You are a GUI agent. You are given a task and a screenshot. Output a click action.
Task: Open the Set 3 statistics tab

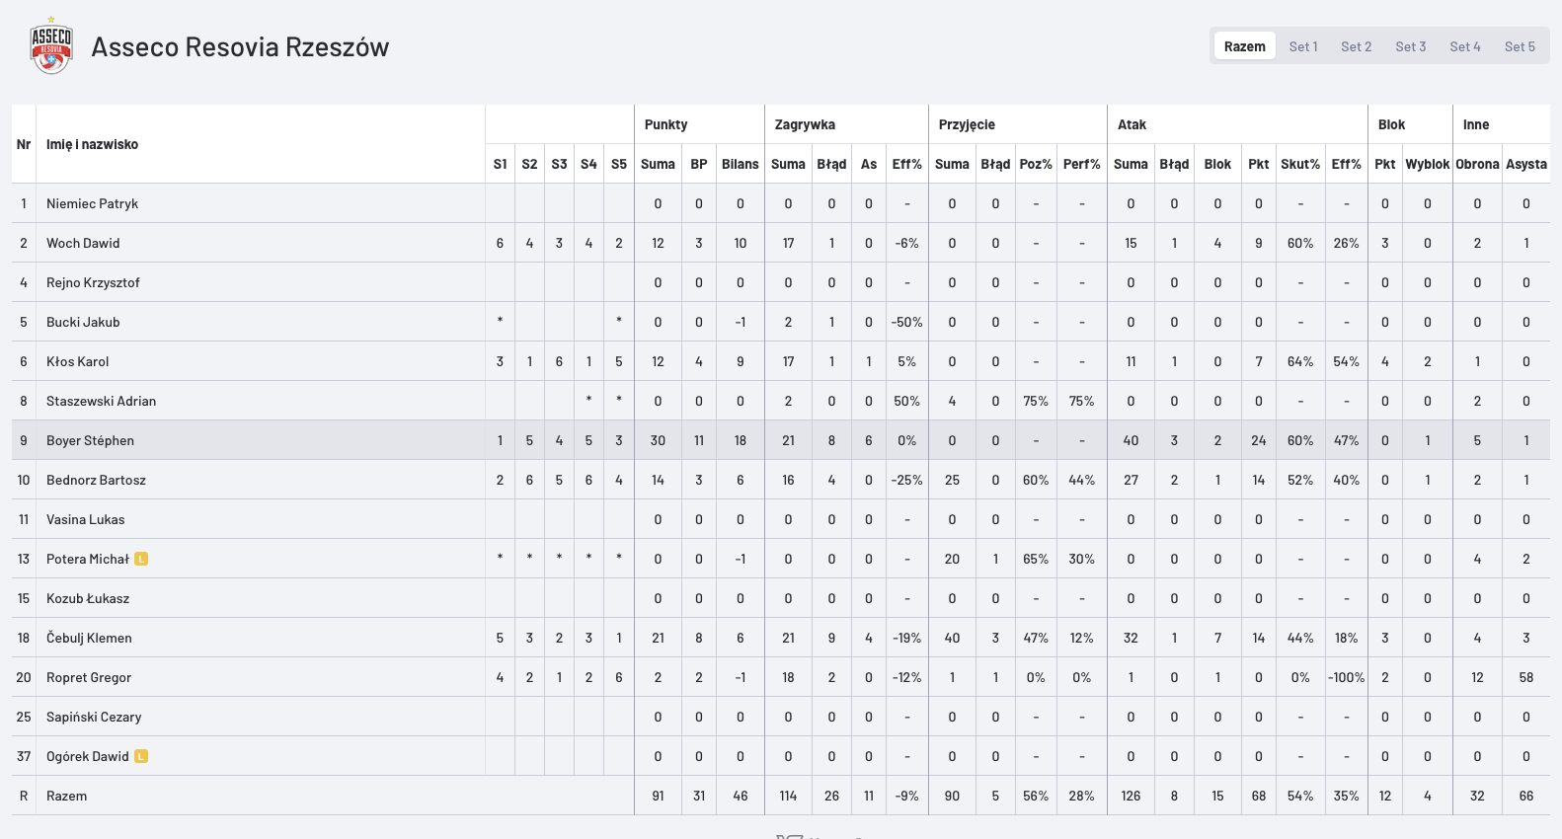[x=1410, y=46]
